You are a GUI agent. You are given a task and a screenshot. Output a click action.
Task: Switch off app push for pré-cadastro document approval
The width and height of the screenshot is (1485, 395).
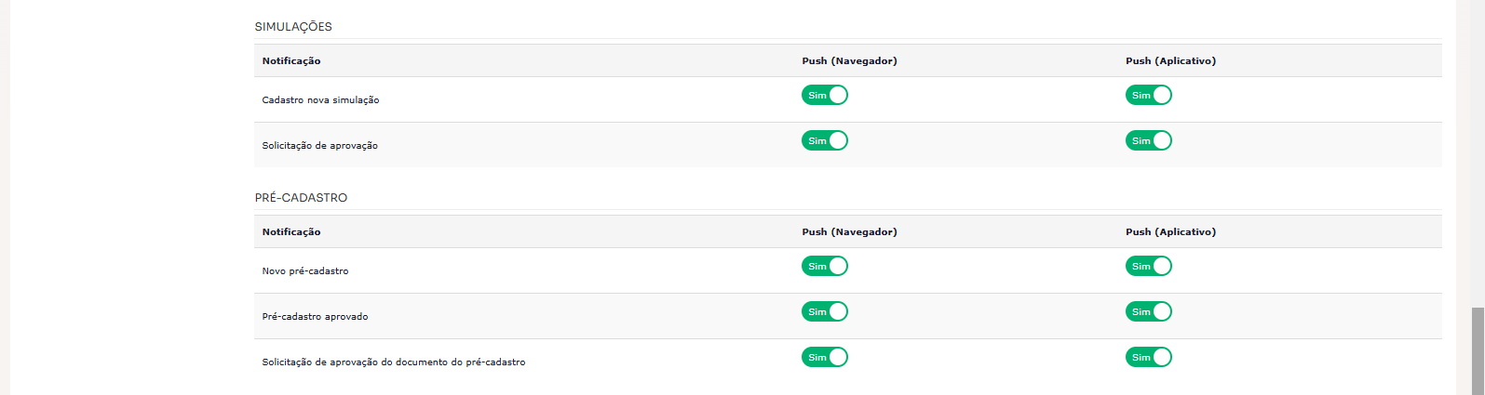(1148, 357)
